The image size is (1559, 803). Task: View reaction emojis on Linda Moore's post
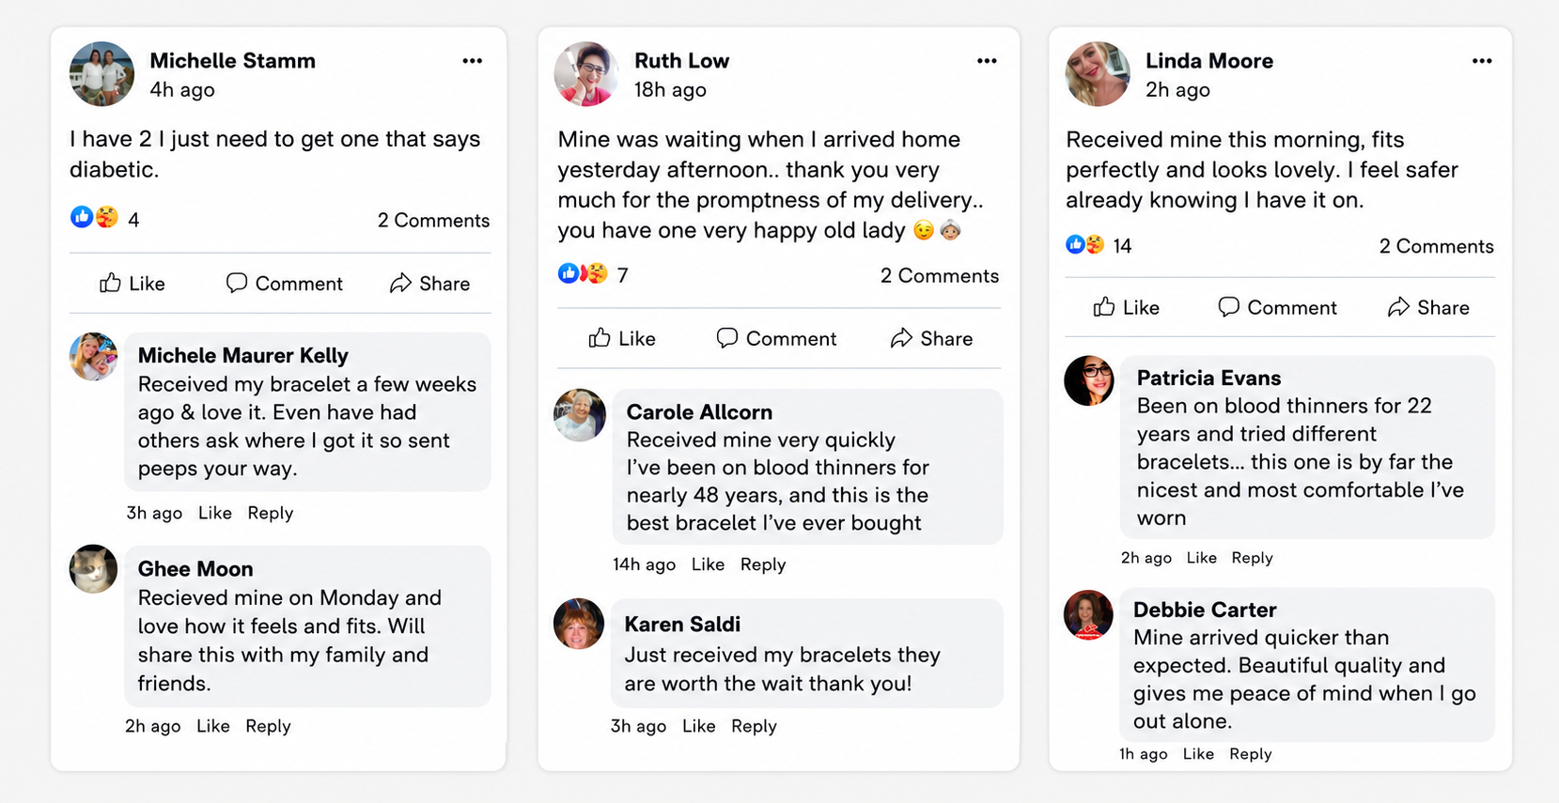(1085, 245)
